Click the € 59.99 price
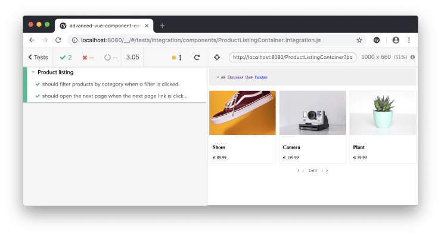 pyautogui.click(x=360, y=158)
